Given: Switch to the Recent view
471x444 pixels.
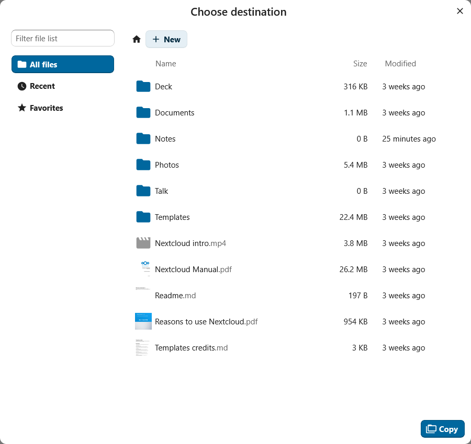Looking at the screenshot, I should [63, 86].
